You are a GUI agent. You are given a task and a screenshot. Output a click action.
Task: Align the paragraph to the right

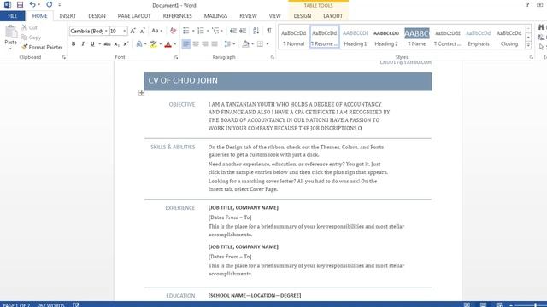(205, 44)
